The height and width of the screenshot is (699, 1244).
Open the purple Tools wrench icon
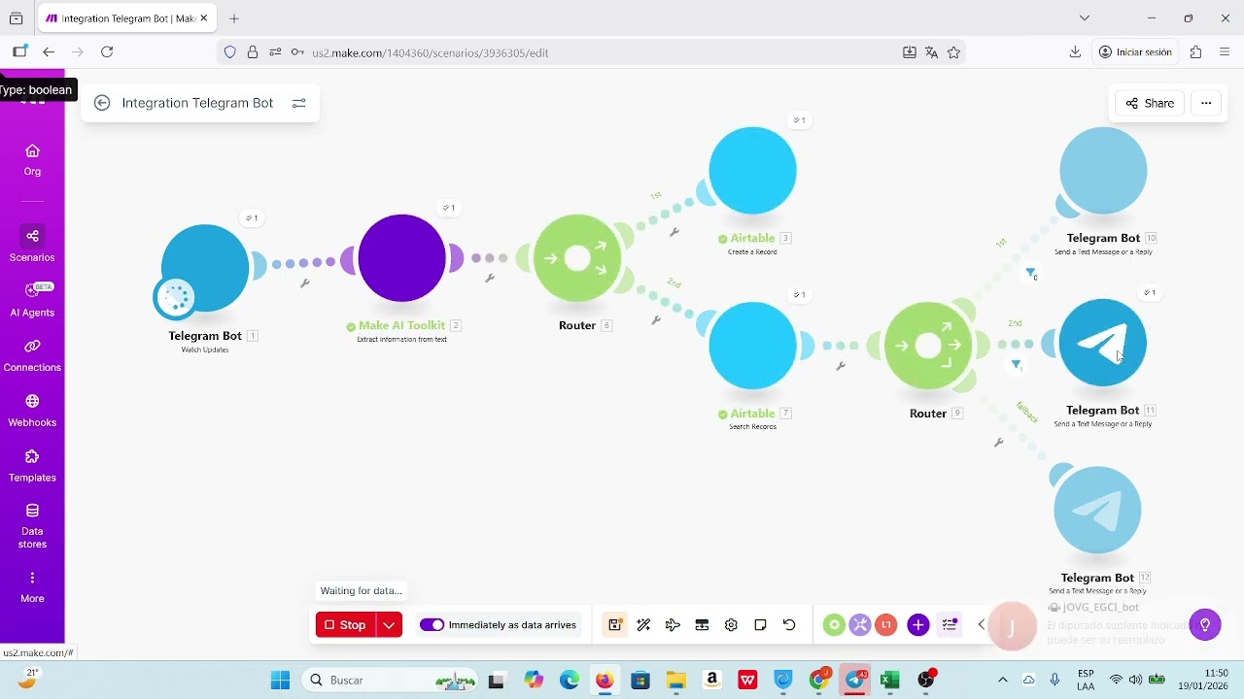(x=860, y=625)
